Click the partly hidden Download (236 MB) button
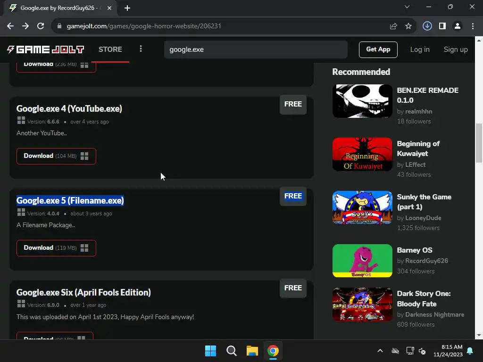This screenshot has height=362, width=483. (x=57, y=67)
